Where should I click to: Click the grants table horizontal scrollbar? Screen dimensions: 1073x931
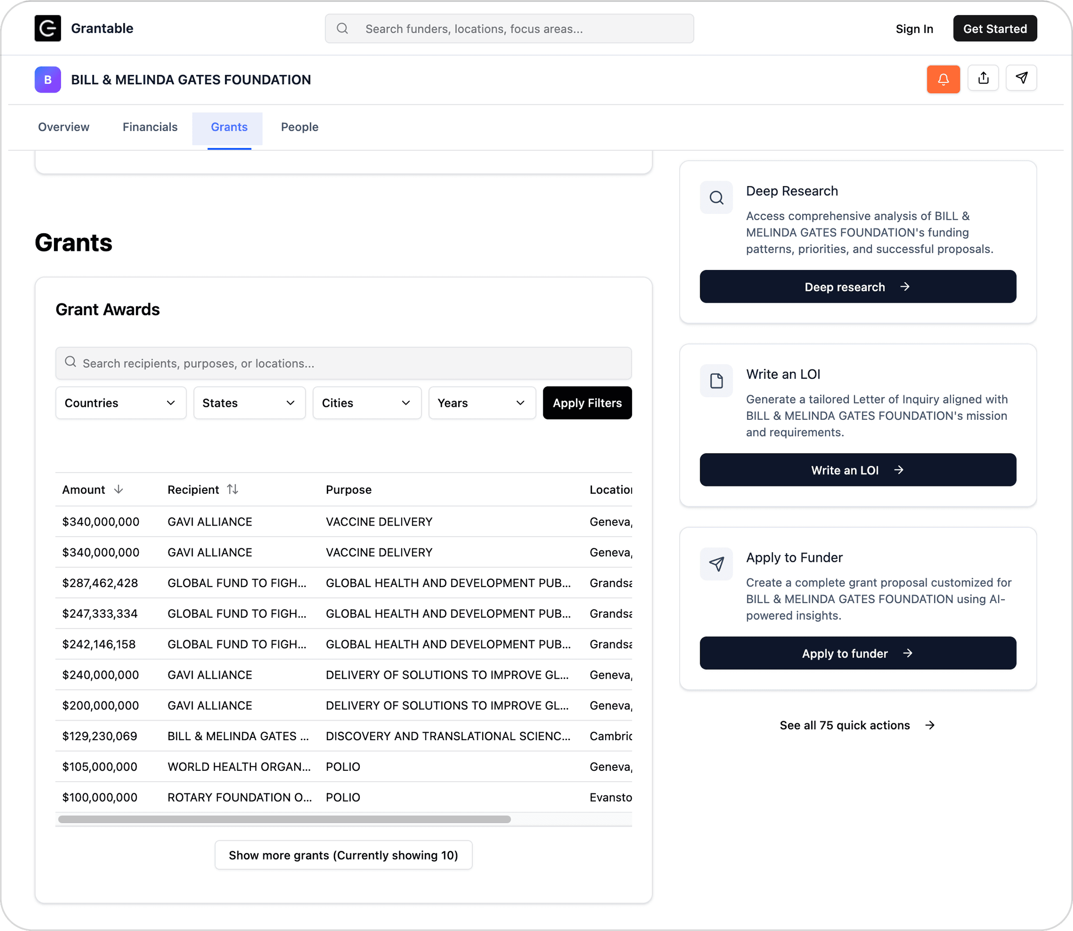(284, 819)
